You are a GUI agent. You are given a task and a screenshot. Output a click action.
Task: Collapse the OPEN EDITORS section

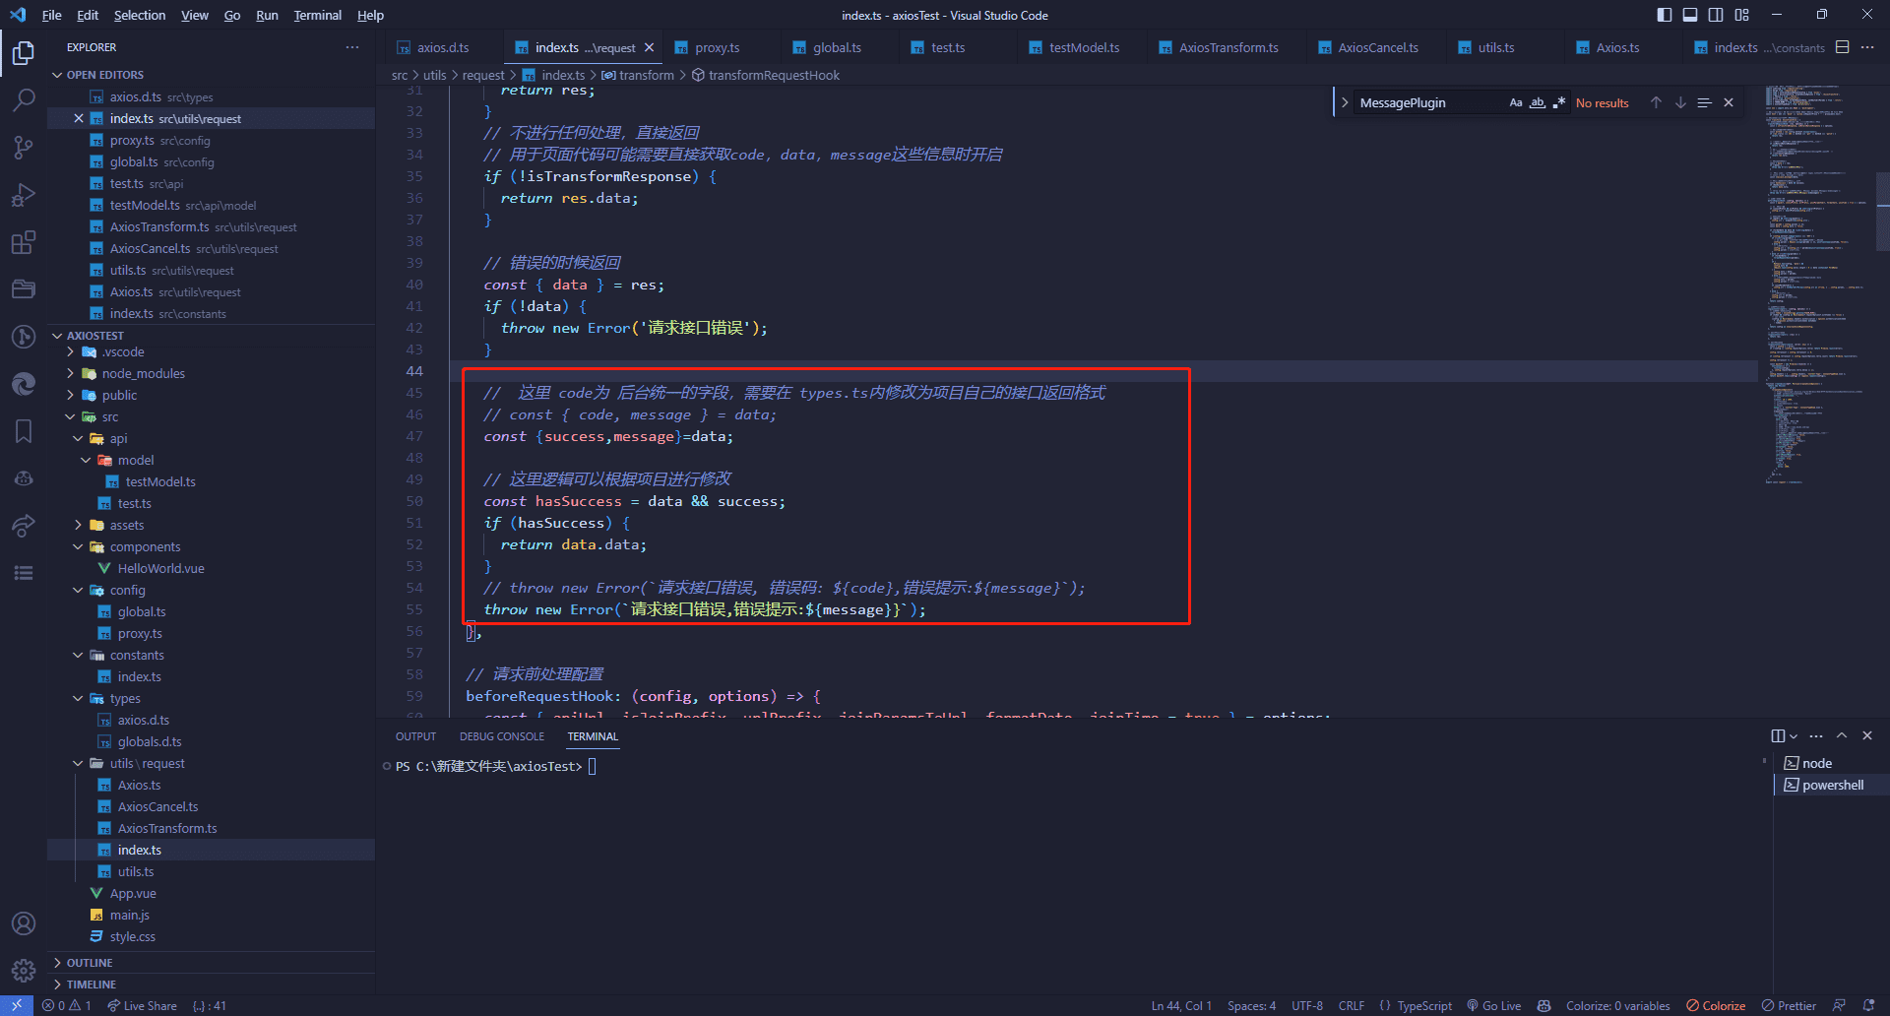coord(57,75)
